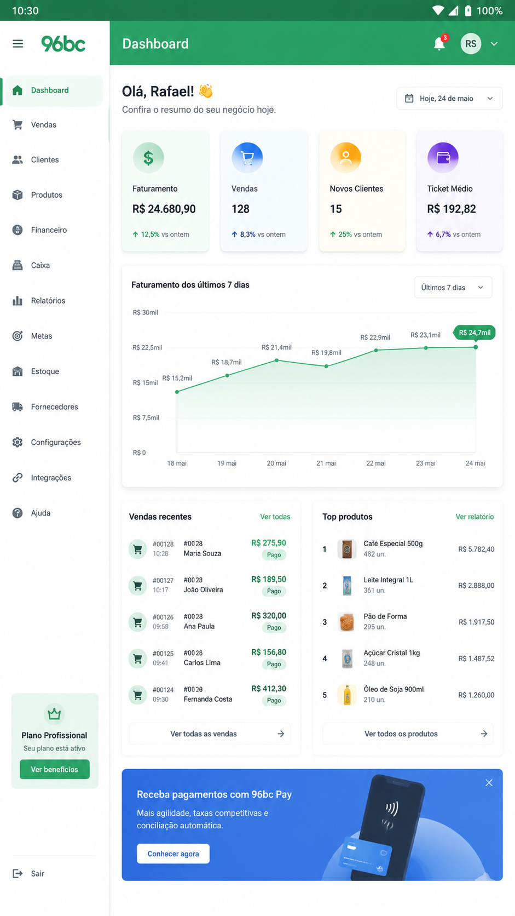Click the Ticket Médio wallet icon
This screenshot has width=515, height=916.
[x=443, y=158]
